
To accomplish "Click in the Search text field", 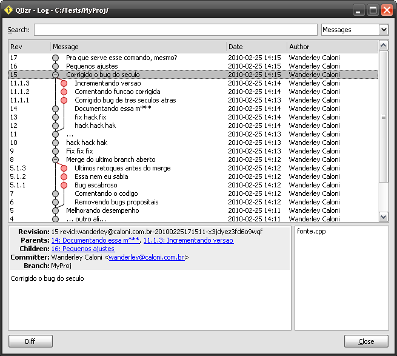I will tap(175, 30).
